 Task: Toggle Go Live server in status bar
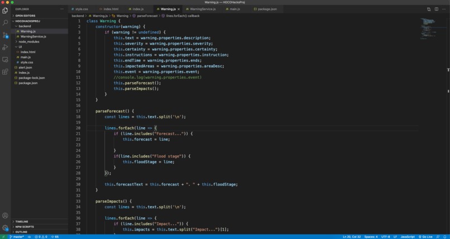pyautogui.click(x=425, y=237)
